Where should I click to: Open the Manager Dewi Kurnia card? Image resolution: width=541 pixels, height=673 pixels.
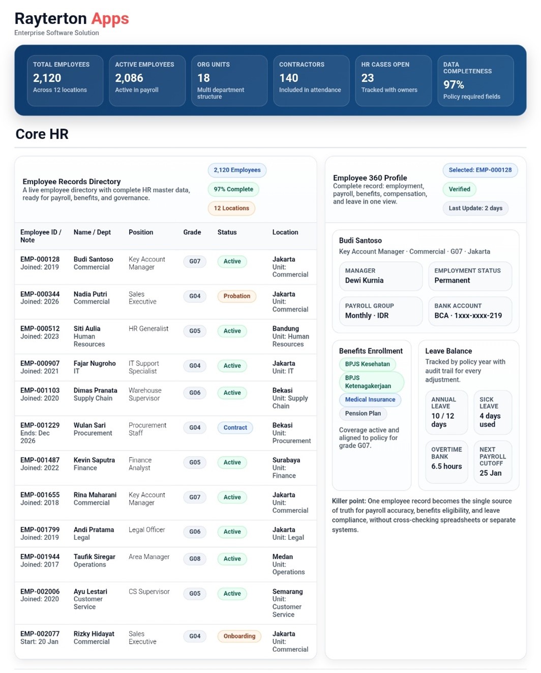380,276
